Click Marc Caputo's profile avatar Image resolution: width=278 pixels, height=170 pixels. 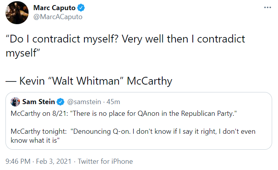click(17, 12)
